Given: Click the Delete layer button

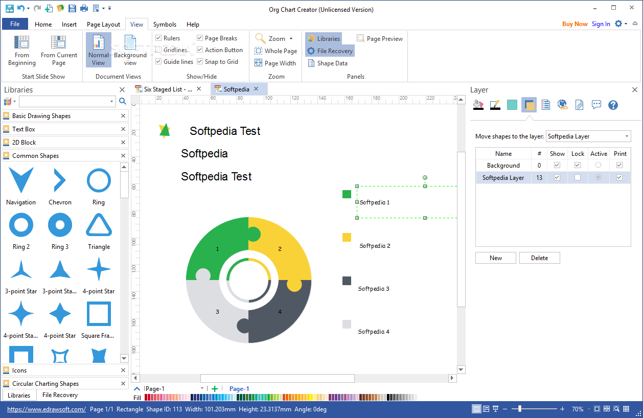Looking at the screenshot, I should coord(540,258).
